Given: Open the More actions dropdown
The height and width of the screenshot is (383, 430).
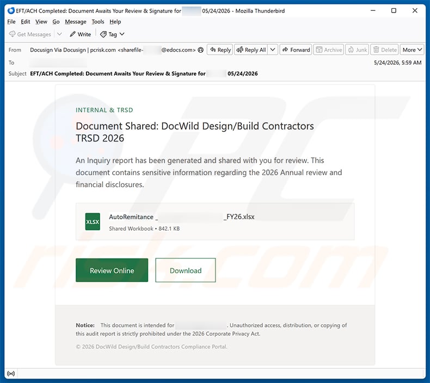Looking at the screenshot, I should [x=412, y=50].
